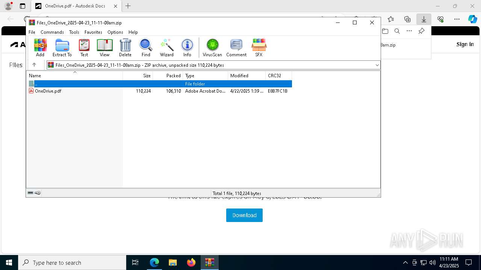This screenshot has width=481, height=270.
Task: Open volume control in system tray
Action: point(433,262)
